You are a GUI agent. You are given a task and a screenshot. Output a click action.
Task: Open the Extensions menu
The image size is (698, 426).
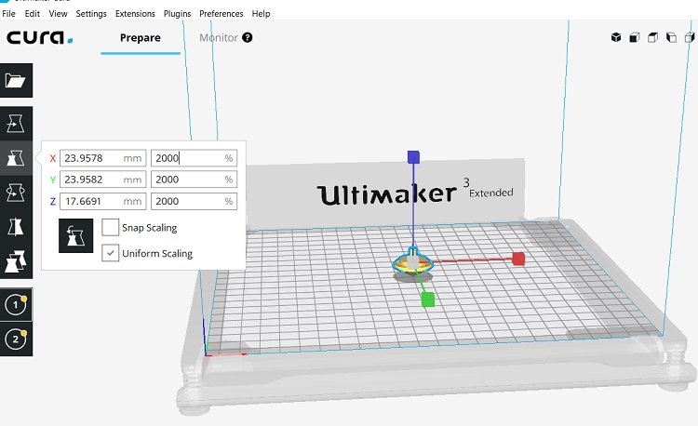coord(135,14)
